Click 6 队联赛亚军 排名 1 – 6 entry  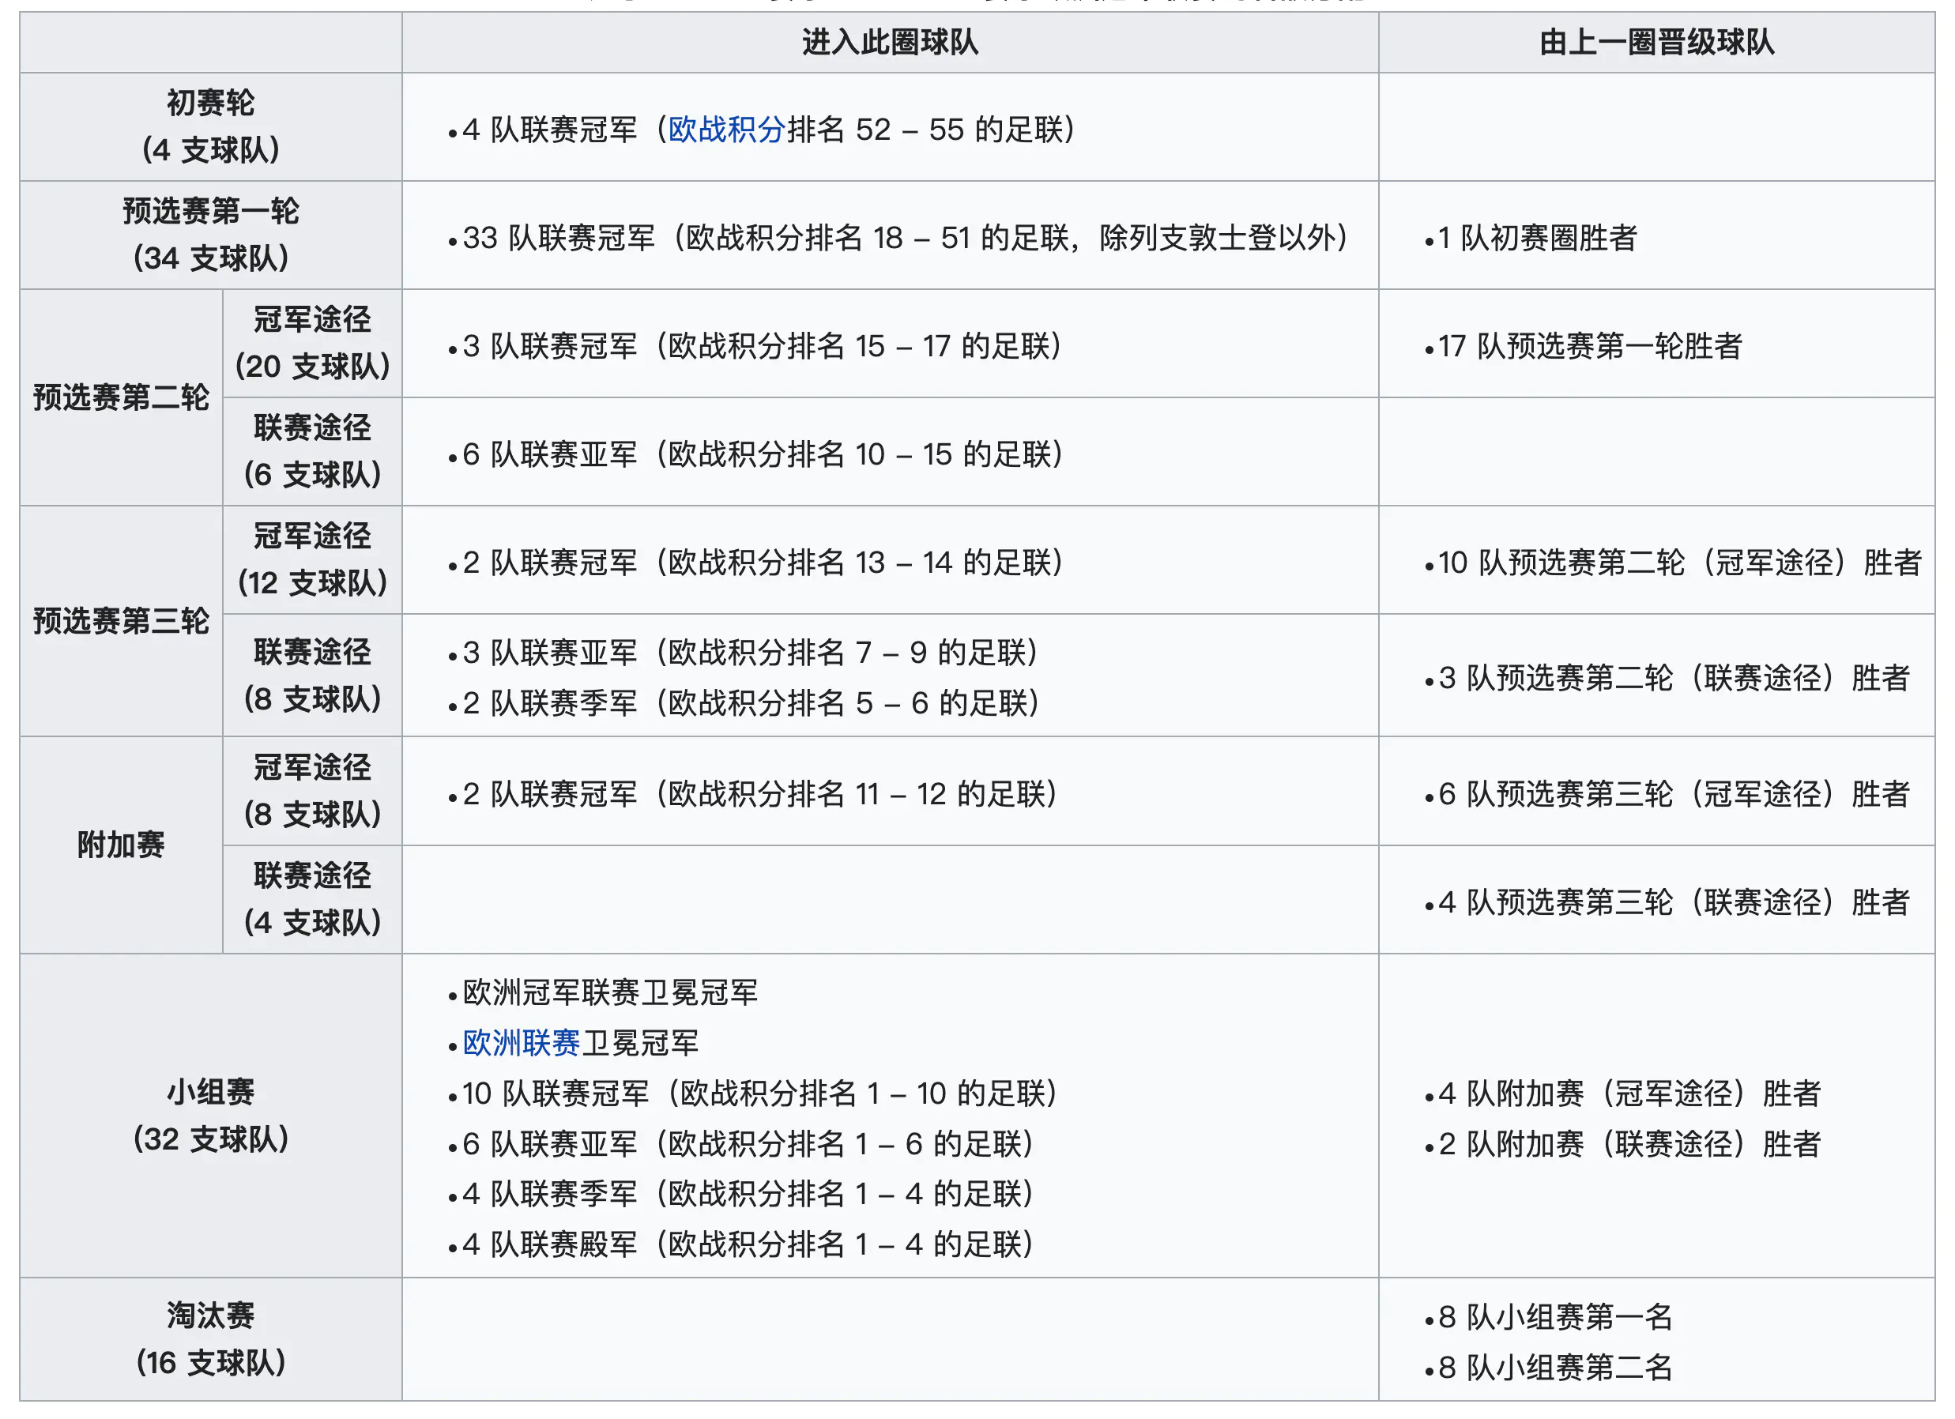click(x=748, y=1144)
